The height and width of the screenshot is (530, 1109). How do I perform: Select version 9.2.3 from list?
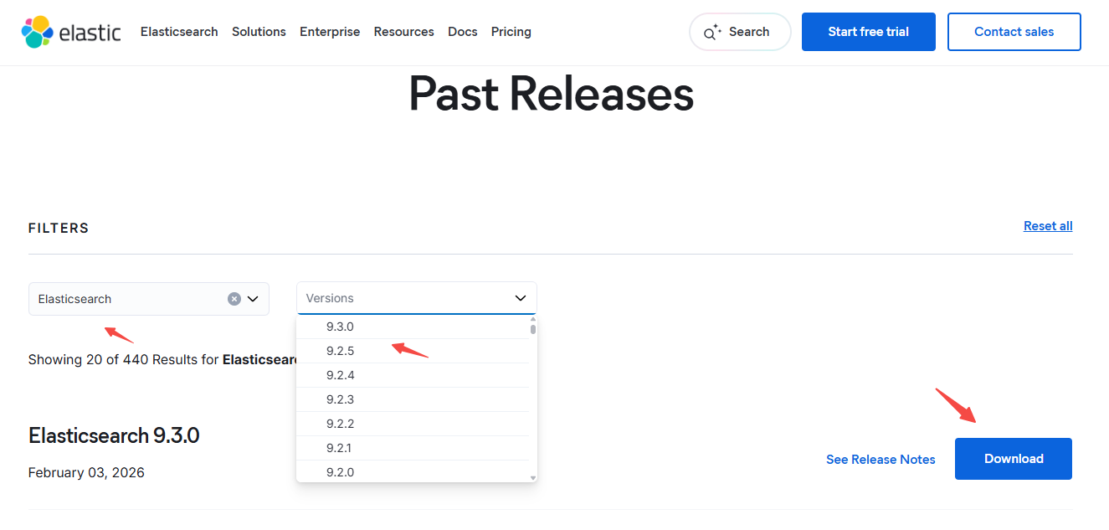[x=414, y=399]
